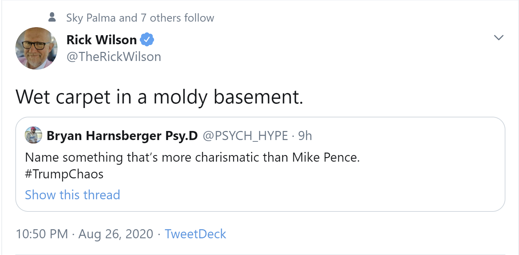The height and width of the screenshot is (255, 519).
Task: Click the 10:50 PM tweet time
Action: pos(42,234)
